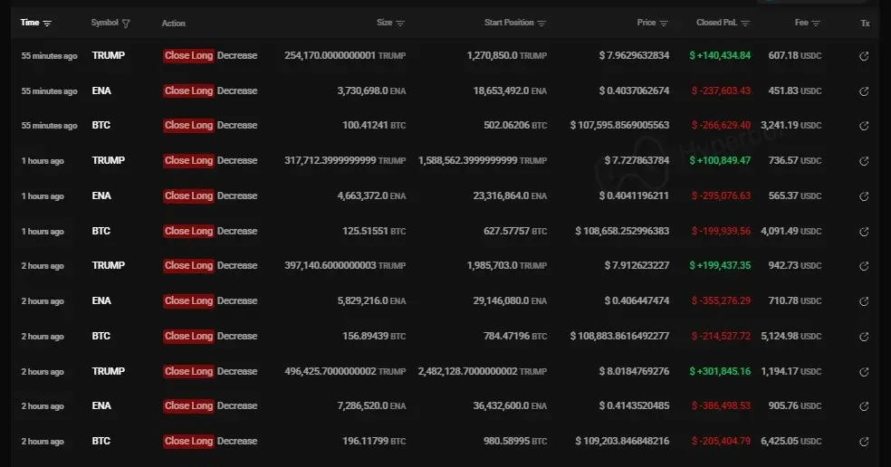Open transaction link for ENA -355,276.29 row
The width and height of the screenshot is (891, 467).
[x=864, y=301]
